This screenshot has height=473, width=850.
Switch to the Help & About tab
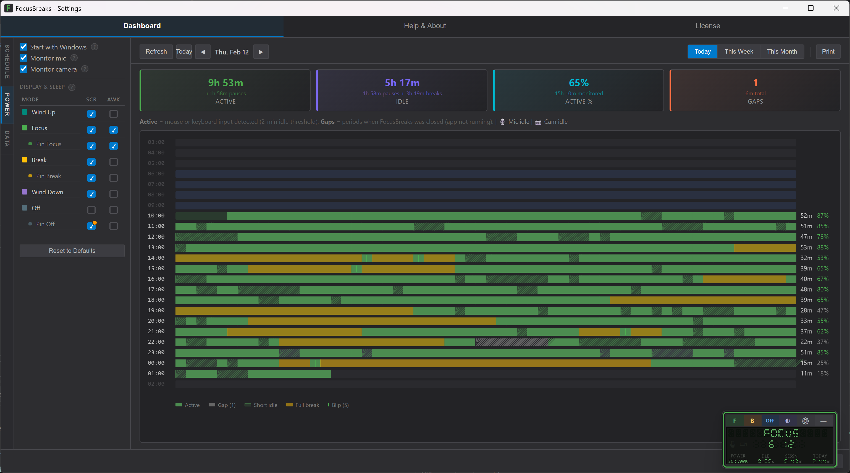(x=425, y=25)
